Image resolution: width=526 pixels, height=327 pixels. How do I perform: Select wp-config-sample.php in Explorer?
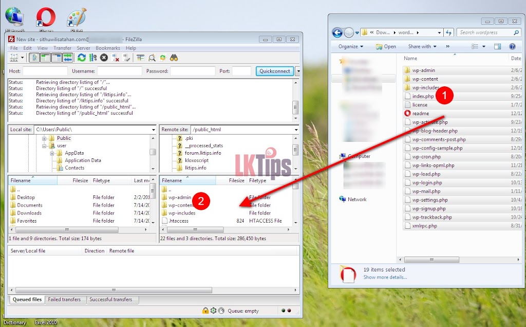(x=438, y=148)
